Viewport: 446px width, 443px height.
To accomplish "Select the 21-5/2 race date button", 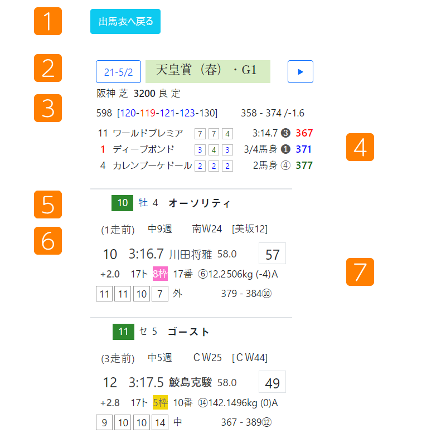I will [118, 72].
